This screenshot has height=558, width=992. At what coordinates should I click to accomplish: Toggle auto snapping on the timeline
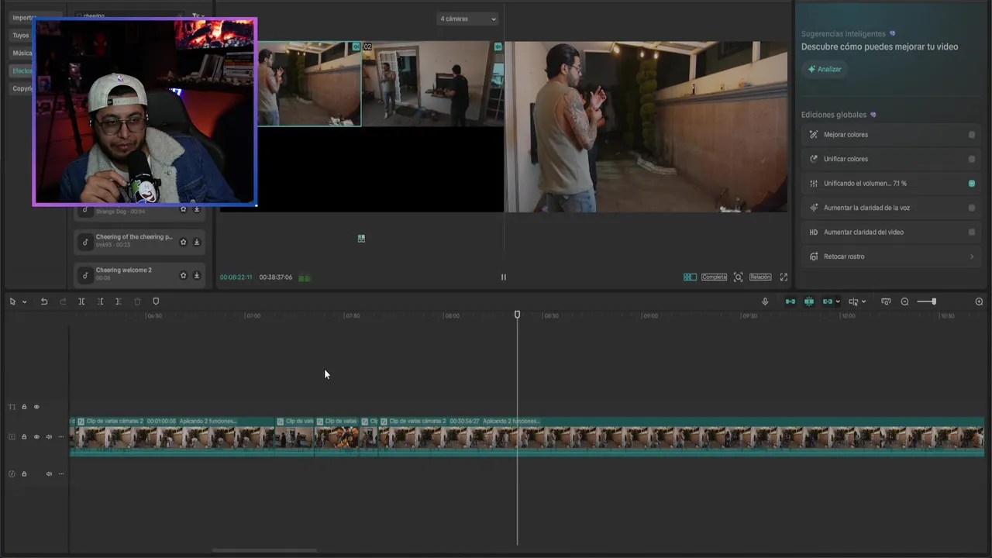click(809, 301)
